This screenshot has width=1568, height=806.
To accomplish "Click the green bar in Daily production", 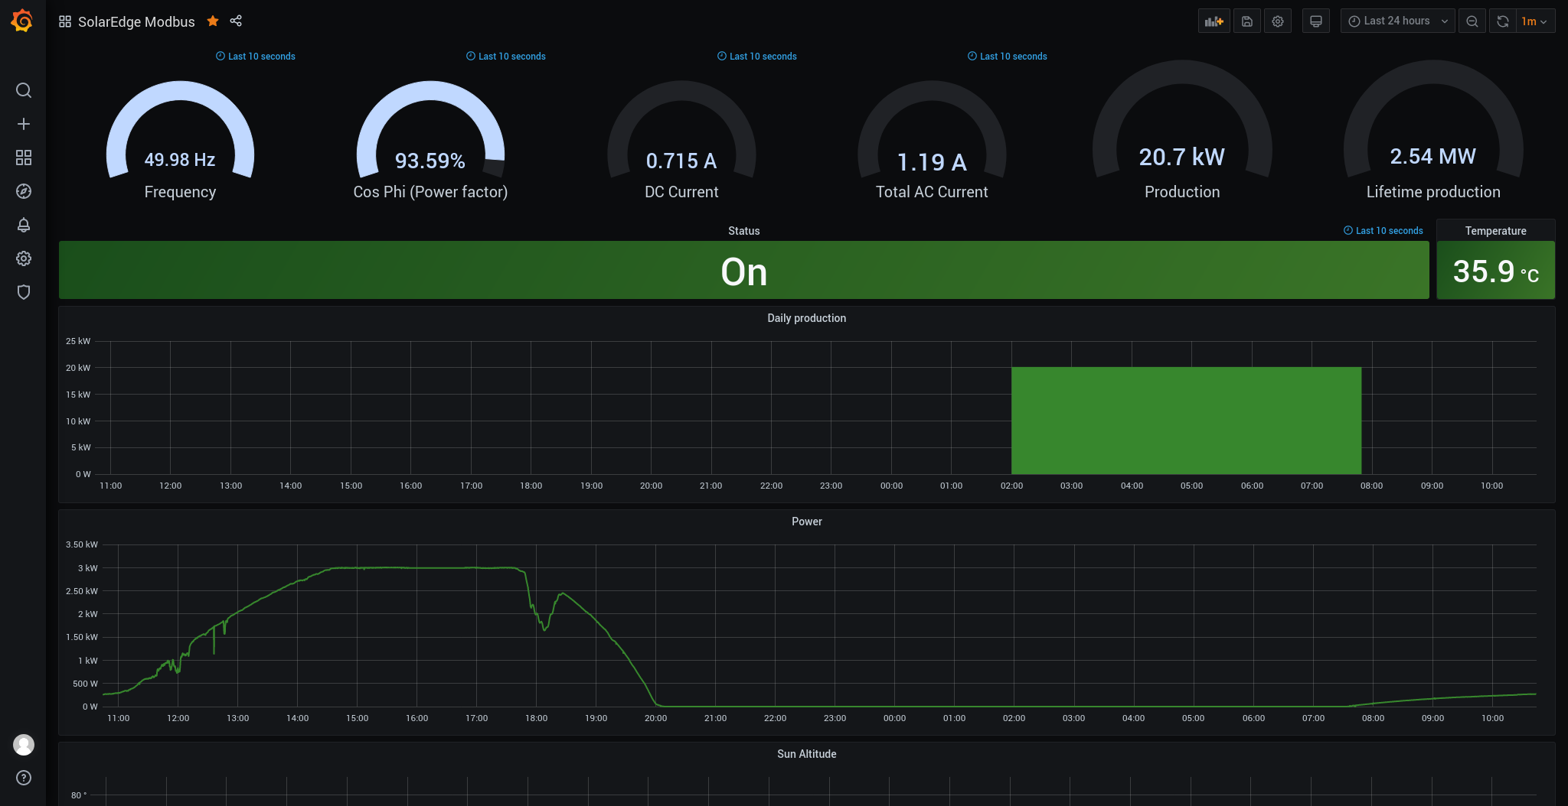I will [x=1186, y=421].
